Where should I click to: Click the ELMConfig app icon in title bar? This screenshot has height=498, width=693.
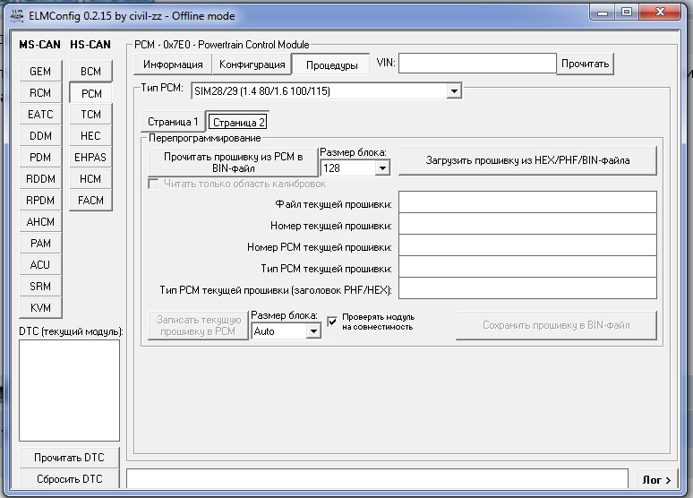point(17,15)
